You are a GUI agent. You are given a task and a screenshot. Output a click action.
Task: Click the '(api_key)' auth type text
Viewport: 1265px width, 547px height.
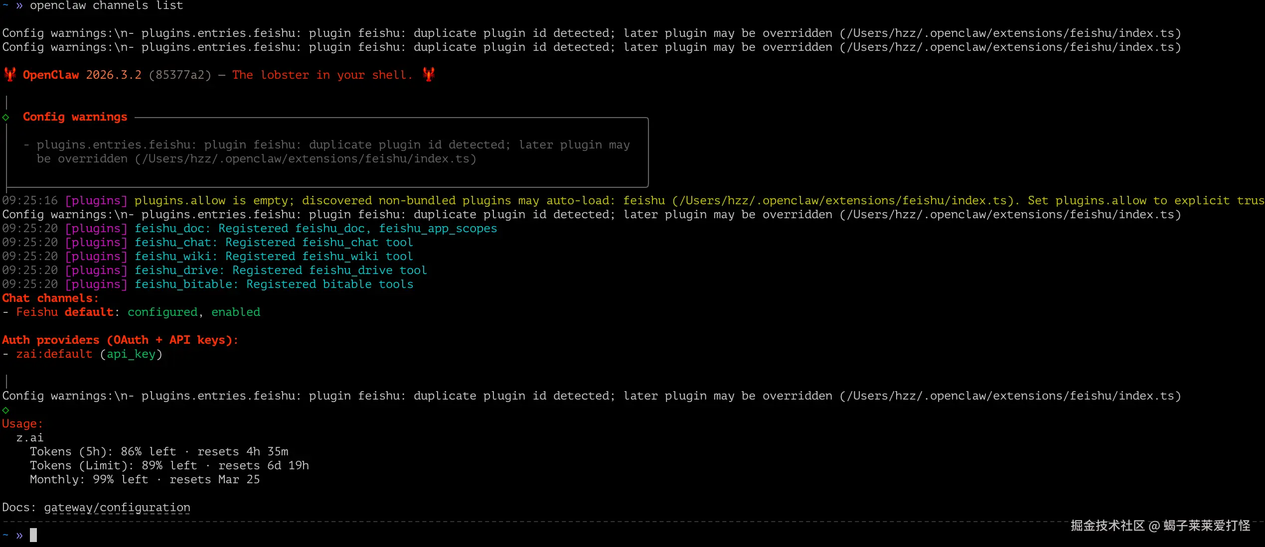tap(131, 354)
